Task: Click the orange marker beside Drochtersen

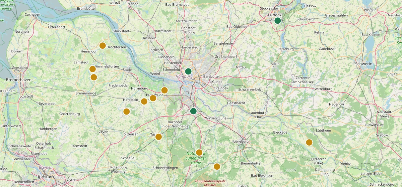Action: [x=103, y=46]
